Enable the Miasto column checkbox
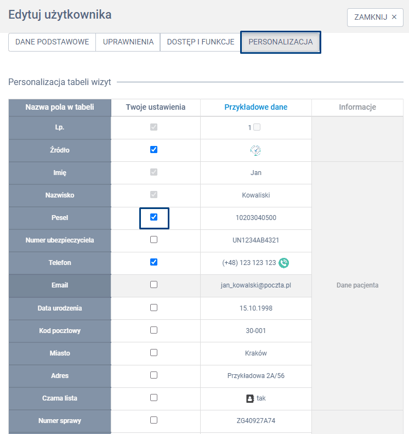This screenshot has width=409, height=434. (x=154, y=353)
